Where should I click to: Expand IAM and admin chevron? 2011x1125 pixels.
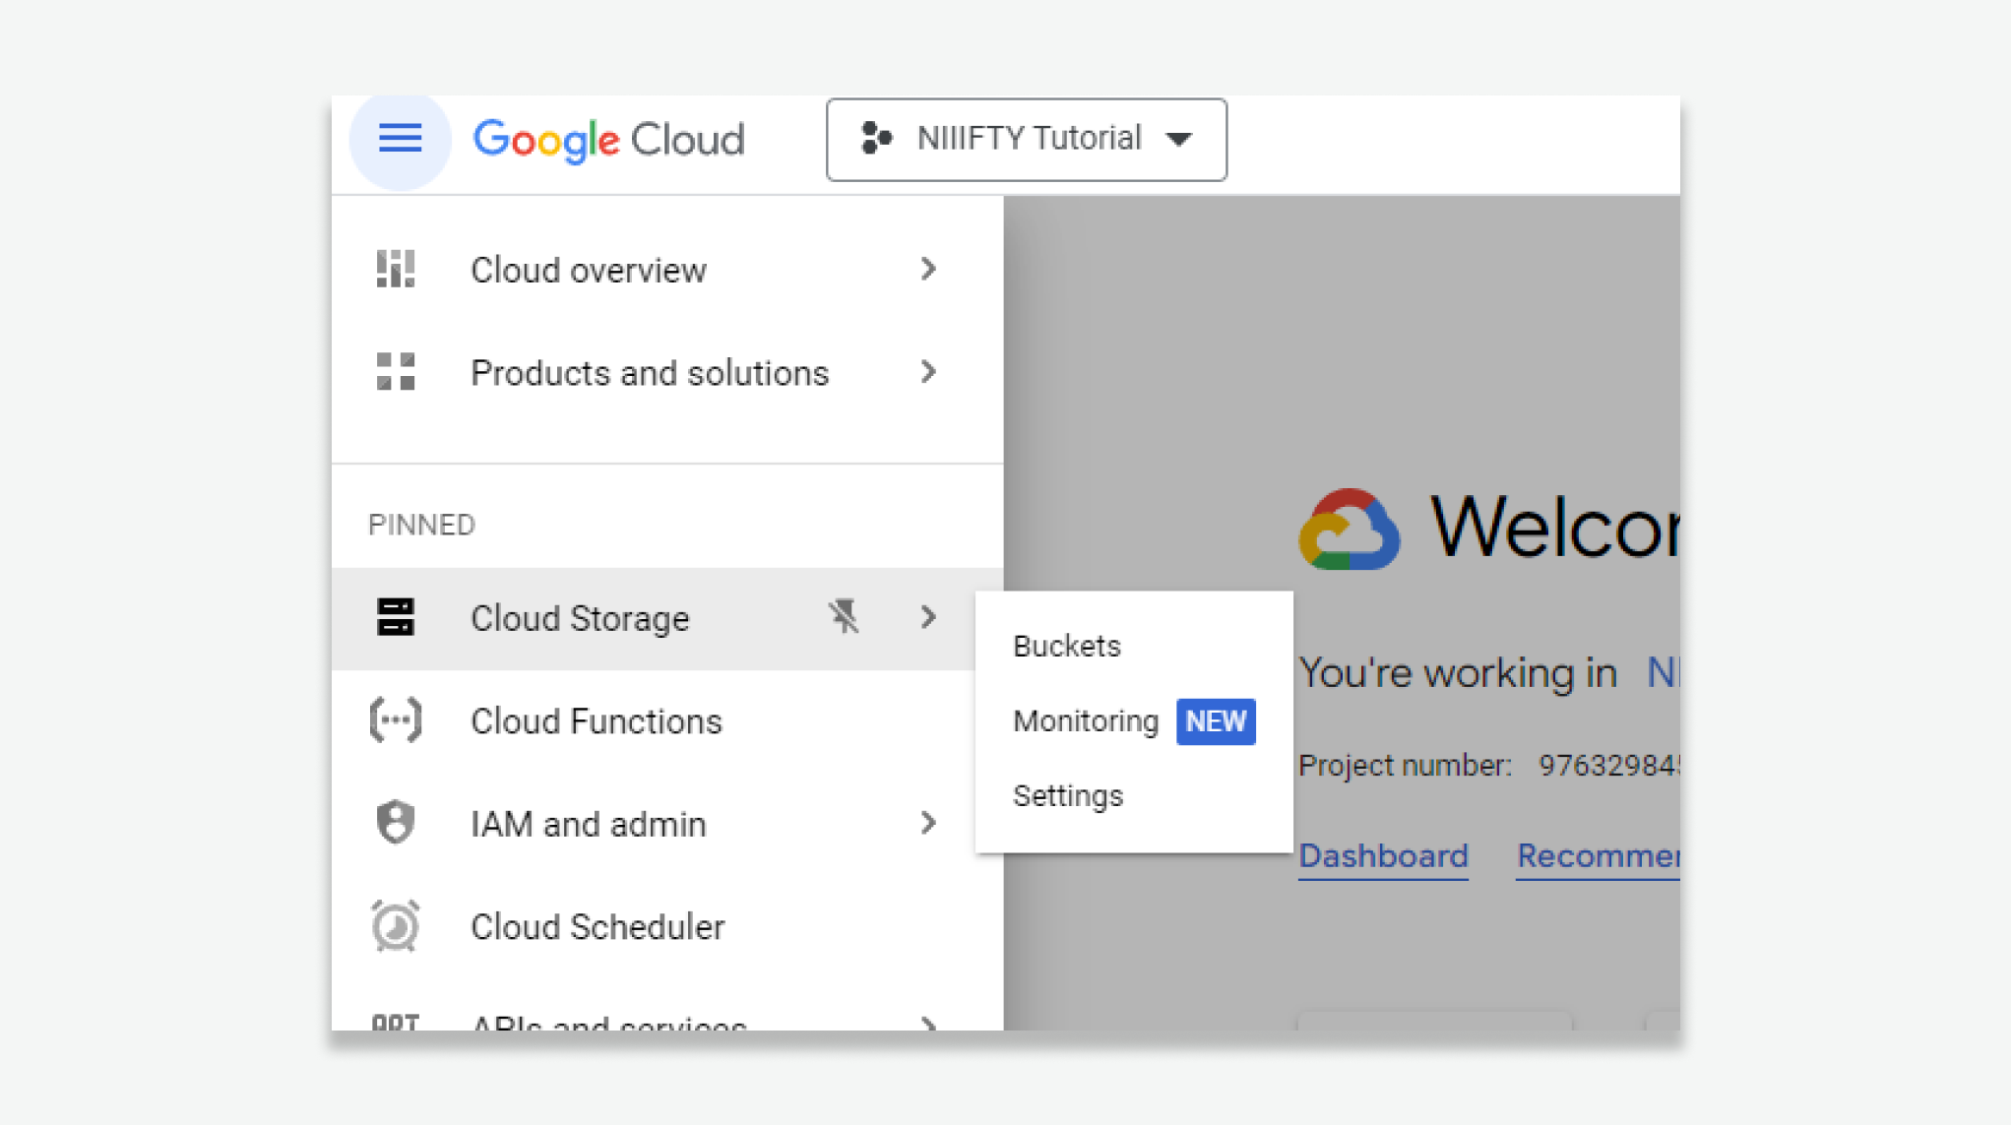point(928,823)
